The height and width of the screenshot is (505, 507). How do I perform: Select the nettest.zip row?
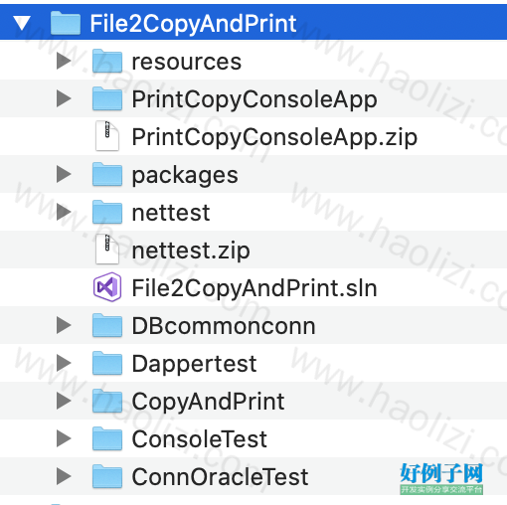[253, 250]
